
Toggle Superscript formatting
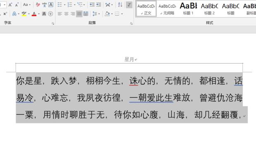point(5,14)
